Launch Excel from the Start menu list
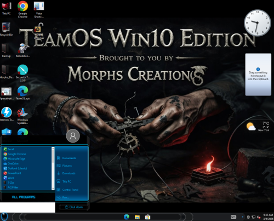This screenshot has height=221, width=274. (27, 149)
